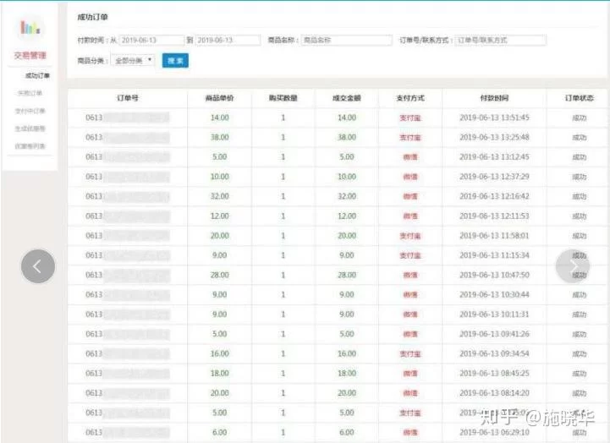Open 生成优惠卷 in the sidebar
Image resolution: width=610 pixels, height=443 pixels.
pos(30,129)
